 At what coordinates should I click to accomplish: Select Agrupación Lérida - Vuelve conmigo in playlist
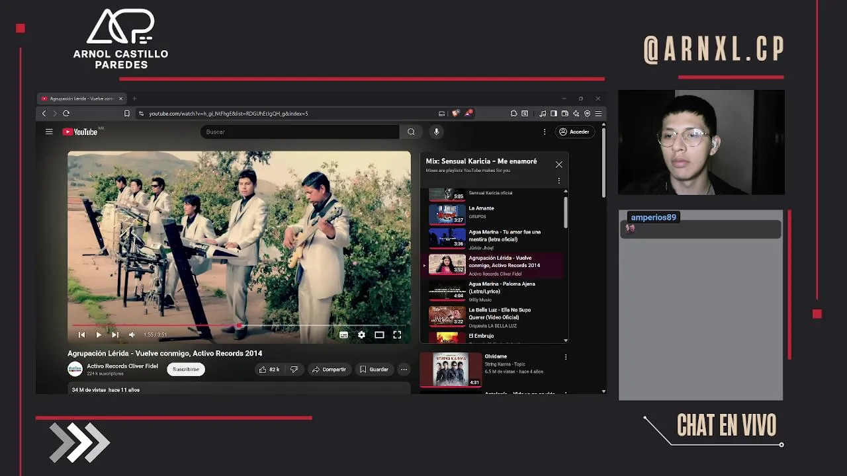(494, 265)
